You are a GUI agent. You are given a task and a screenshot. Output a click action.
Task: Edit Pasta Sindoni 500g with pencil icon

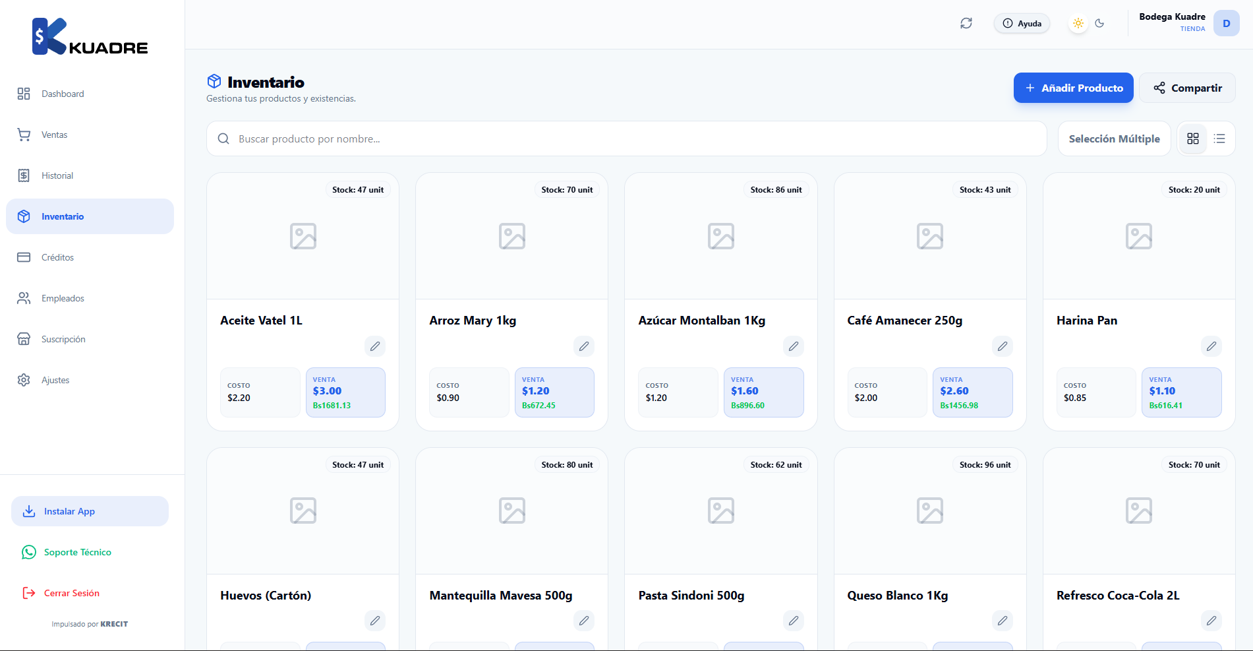794,621
